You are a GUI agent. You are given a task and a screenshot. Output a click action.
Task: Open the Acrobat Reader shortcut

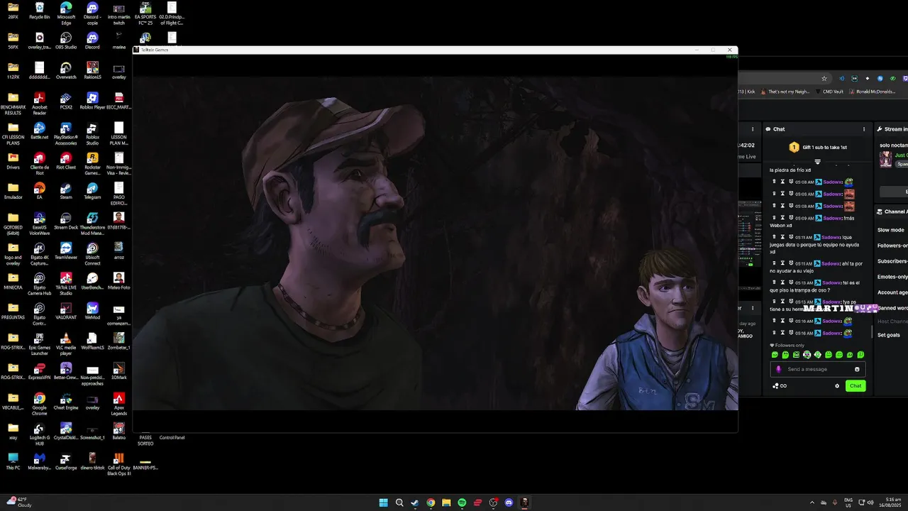[x=39, y=103]
